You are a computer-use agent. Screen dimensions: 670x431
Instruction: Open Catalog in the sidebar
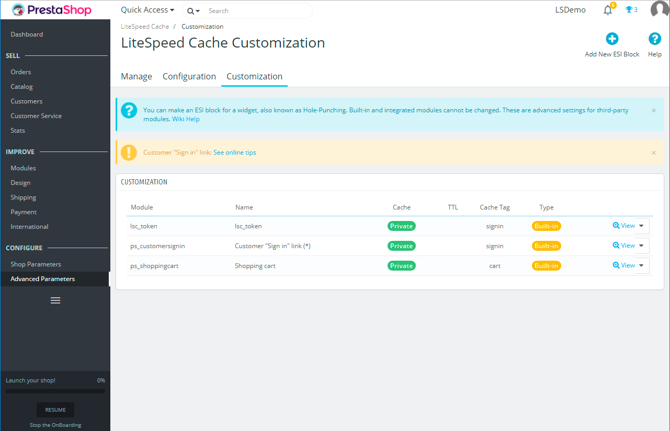pyautogui.click(x=21, y=87)
